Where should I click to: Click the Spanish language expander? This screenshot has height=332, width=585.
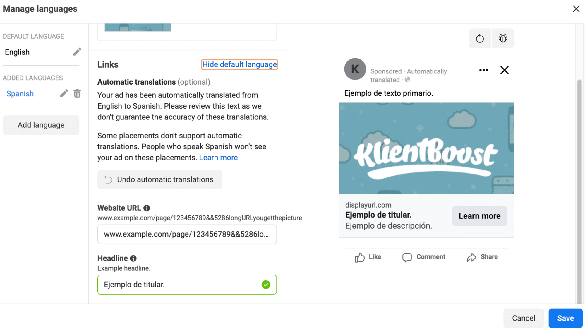[20, 93]
